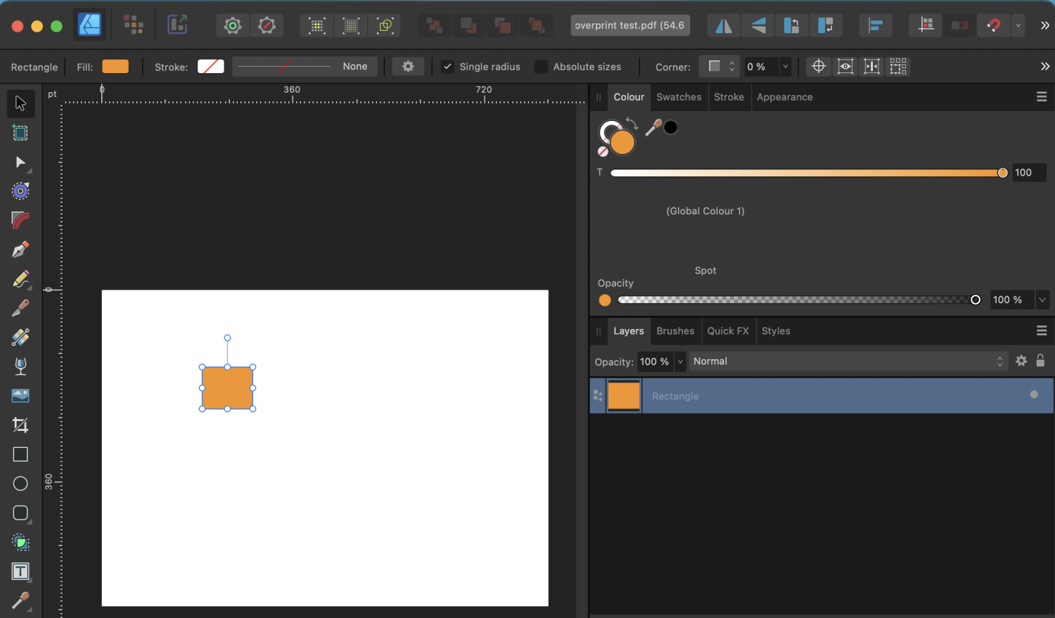Select the Pen tool in the toolbar

pyautogui.click(x=20, y=250)
